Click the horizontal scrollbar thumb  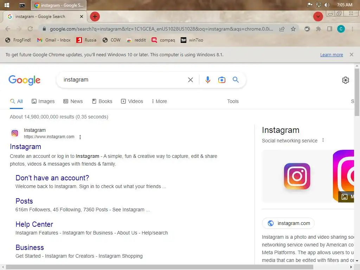[x=160, y=267]
